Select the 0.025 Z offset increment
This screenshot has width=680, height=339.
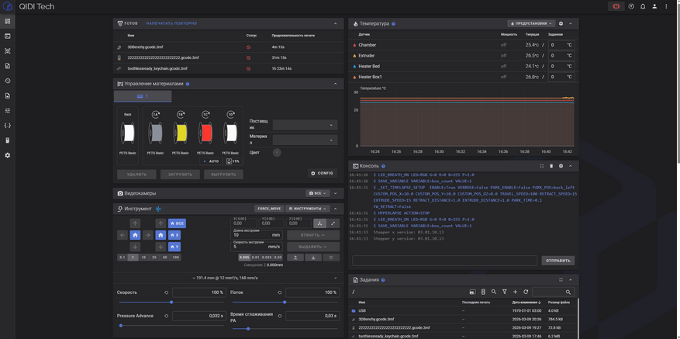pos(267,257)
